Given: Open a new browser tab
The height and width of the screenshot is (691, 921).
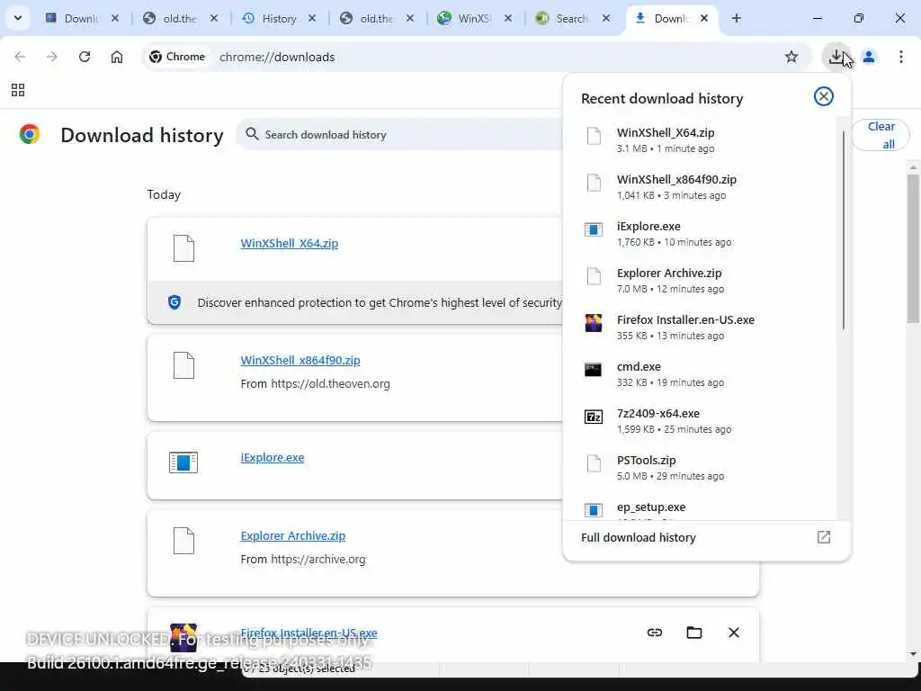Looking at the screenshot, I should point(736,18).
